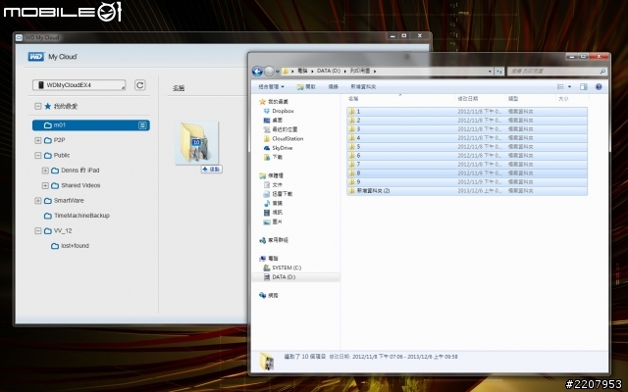The image size is (628, 392).
Task: Click the Explorer back arrow button
Action: tap(257, 72)
